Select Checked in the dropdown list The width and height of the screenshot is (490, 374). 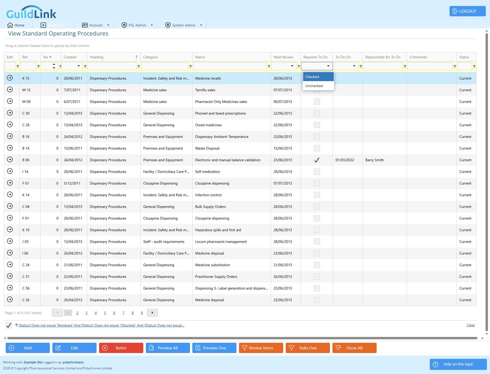coord(318,77)
